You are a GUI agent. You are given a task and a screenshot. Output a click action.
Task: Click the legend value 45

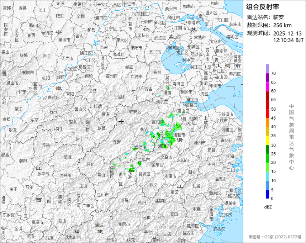273,118
